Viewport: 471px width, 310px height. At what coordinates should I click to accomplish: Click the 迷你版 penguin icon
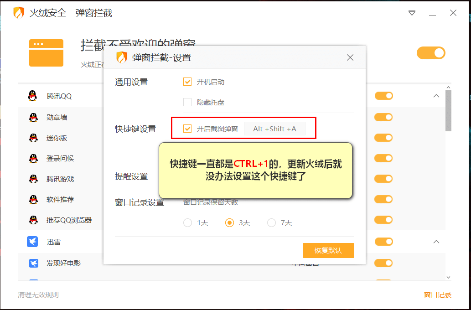[33, 138]
